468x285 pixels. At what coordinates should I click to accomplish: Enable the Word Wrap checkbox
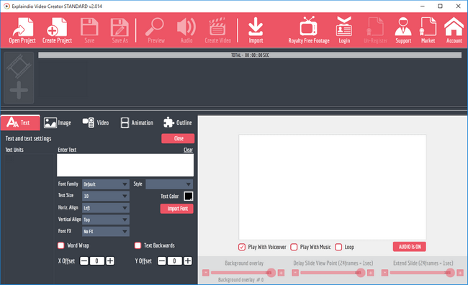[61, 245]
